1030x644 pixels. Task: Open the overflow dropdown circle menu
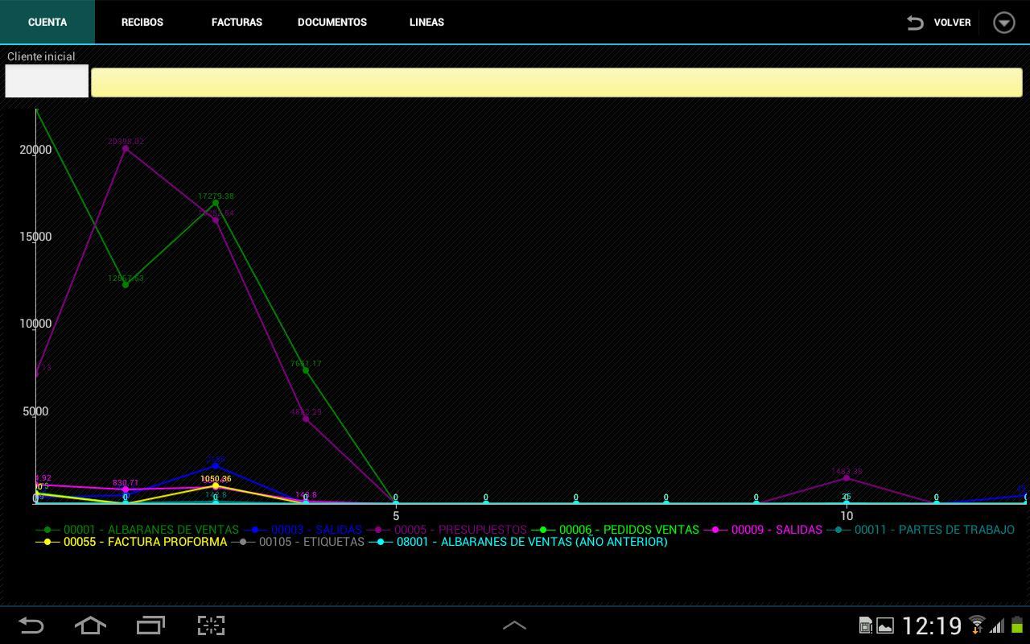pos(1004,22)
